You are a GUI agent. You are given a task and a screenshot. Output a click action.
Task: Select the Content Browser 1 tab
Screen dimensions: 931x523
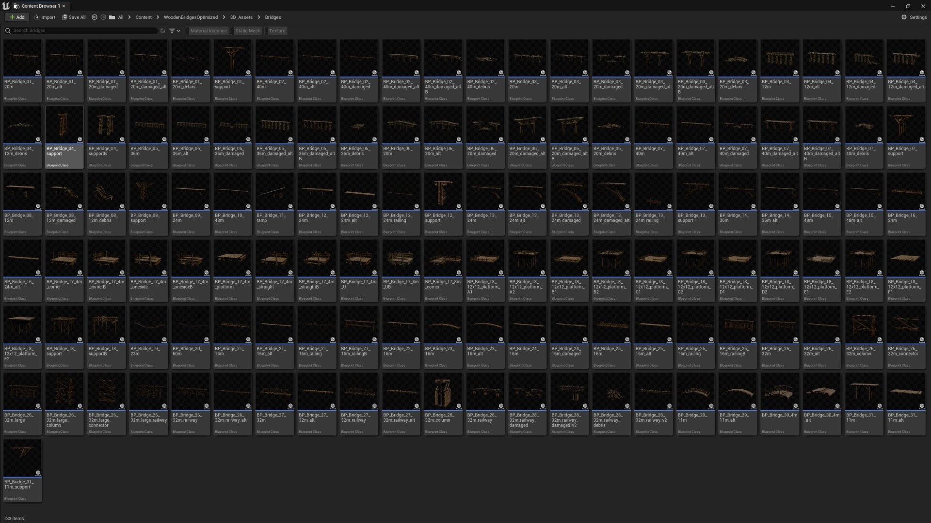[40, 6]
